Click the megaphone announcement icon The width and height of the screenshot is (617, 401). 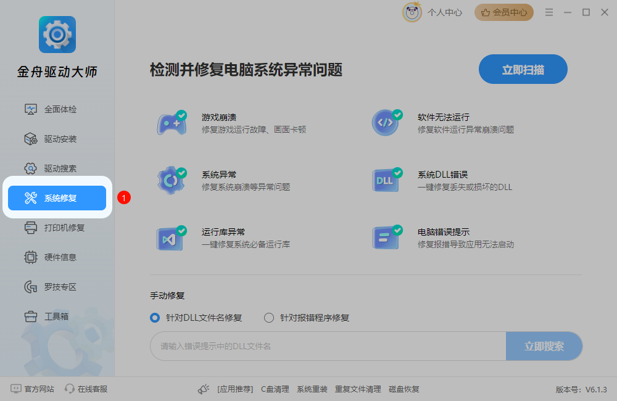204,389
